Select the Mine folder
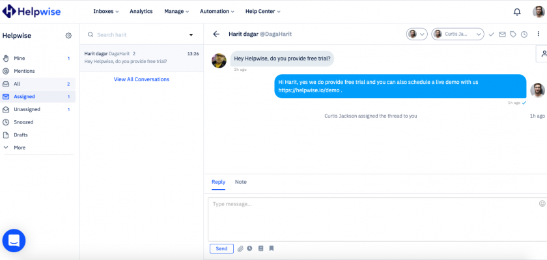This screenshot has height=260, width=547. (38, 58)
